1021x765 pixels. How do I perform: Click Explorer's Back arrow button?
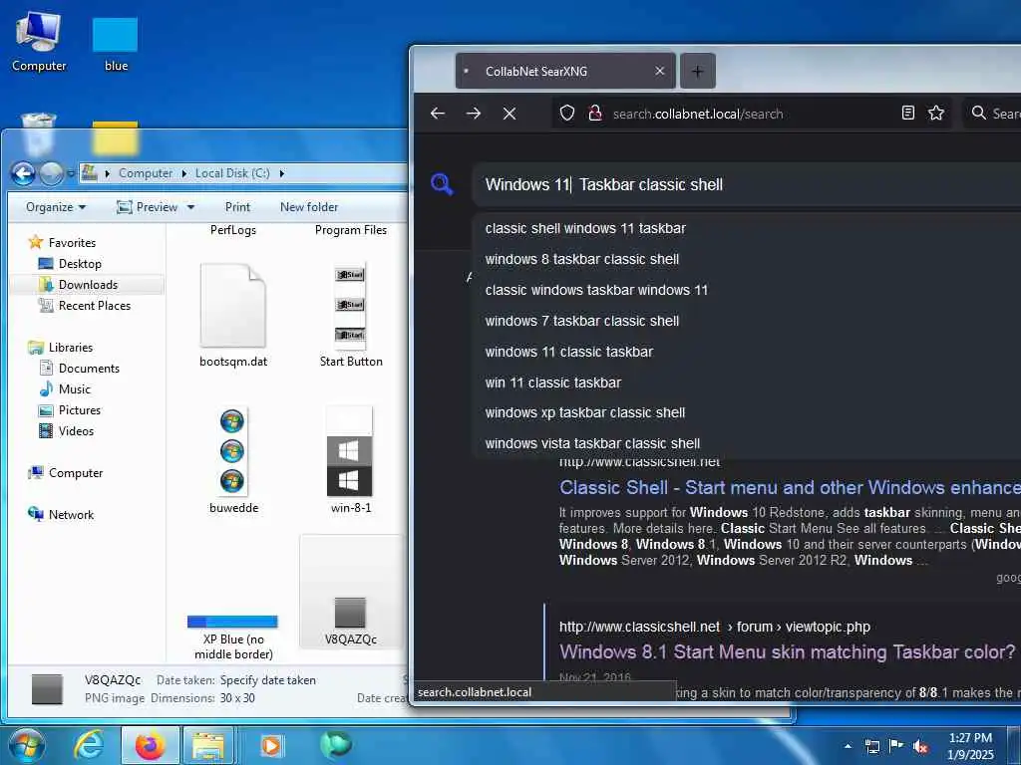pos(24,173)
